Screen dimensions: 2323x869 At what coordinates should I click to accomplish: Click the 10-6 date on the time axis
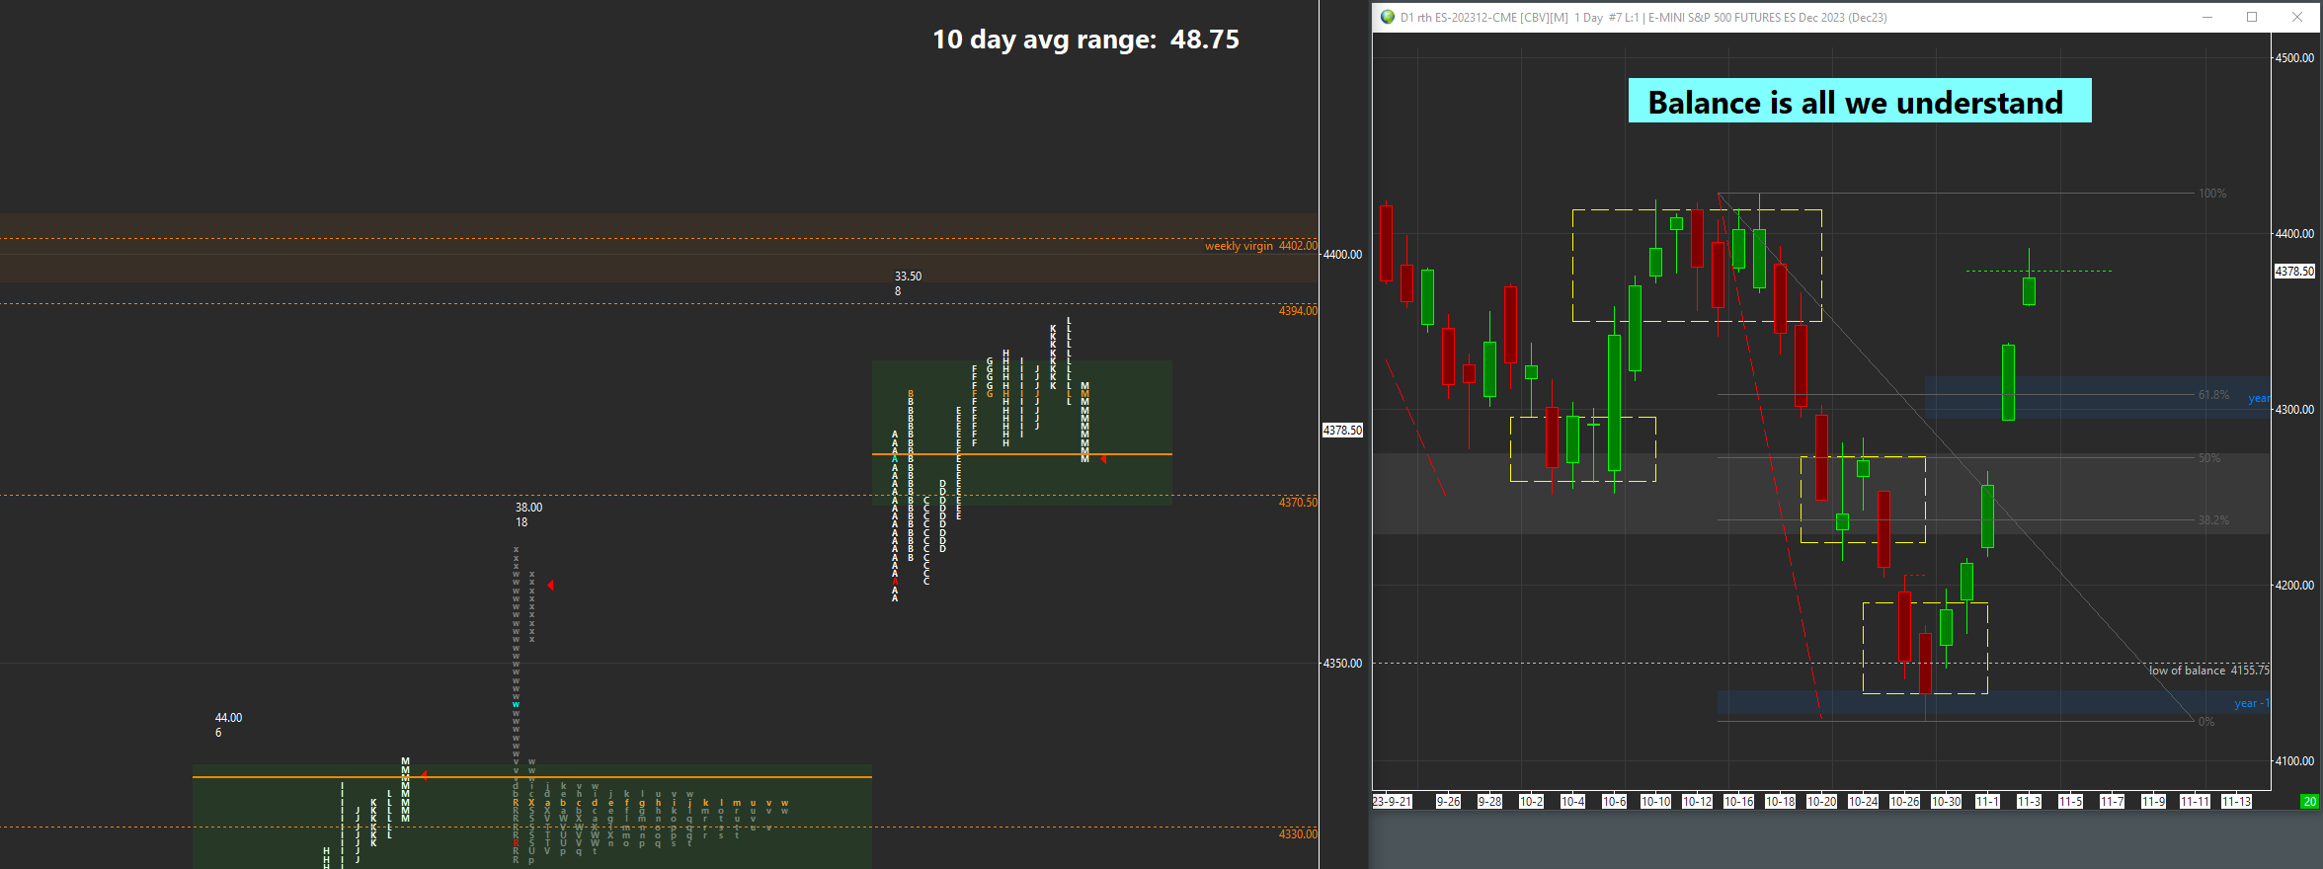click(1614, 802)
